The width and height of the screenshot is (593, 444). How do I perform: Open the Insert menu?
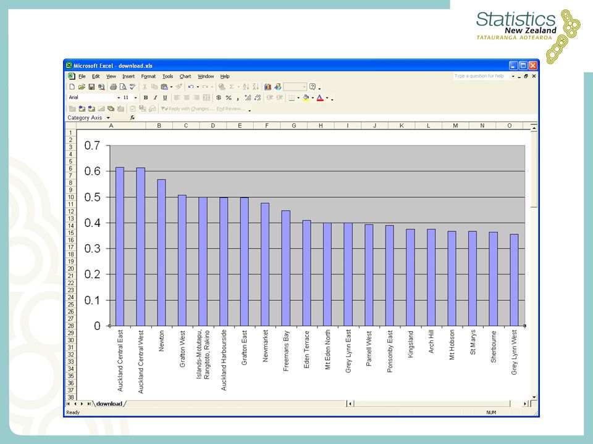pyautogui.click(x=128, y=76)
